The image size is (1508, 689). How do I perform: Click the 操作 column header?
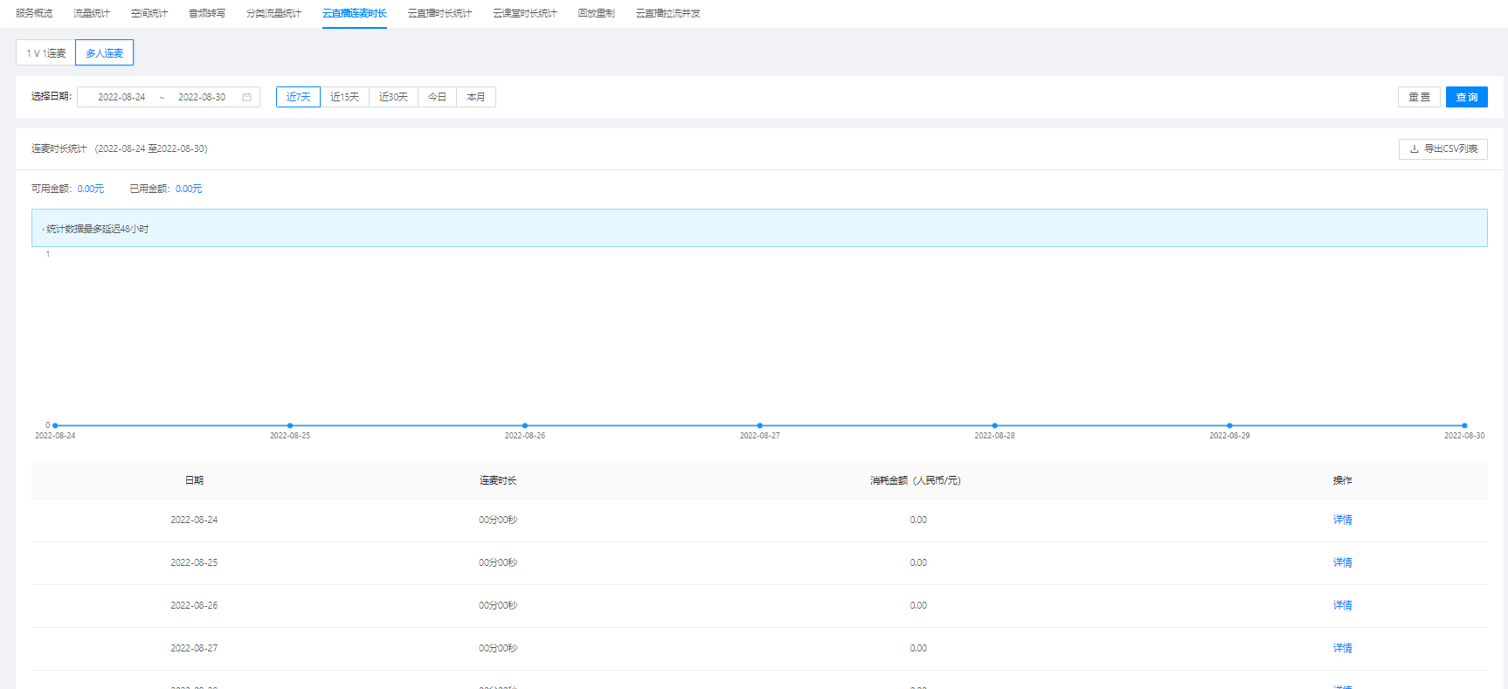point(1342,480)
